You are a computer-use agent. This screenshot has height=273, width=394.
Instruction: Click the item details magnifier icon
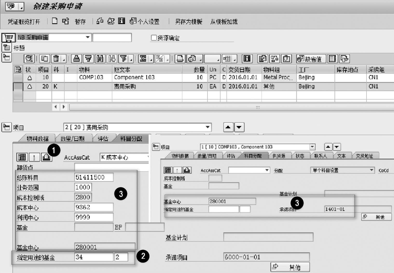pos(29,59)
